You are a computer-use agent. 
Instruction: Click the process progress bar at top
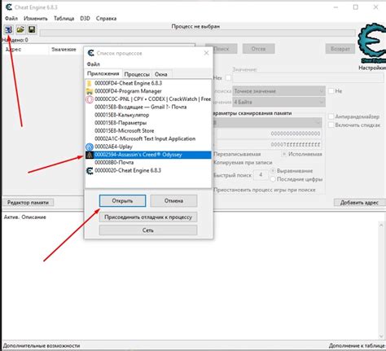click(198, 33)
